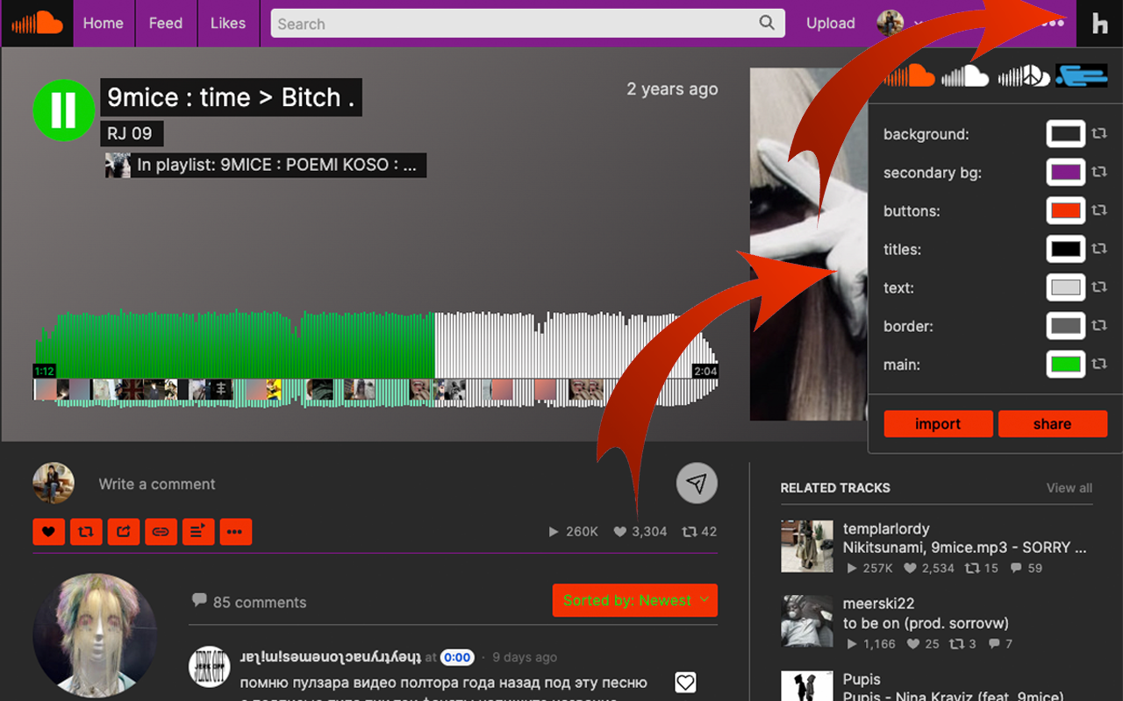The height and width of the screenshot is (701, 1123).
Task: Click the small playlist thumbnail before 'In playlist'
Action: (x=118, y=165)
